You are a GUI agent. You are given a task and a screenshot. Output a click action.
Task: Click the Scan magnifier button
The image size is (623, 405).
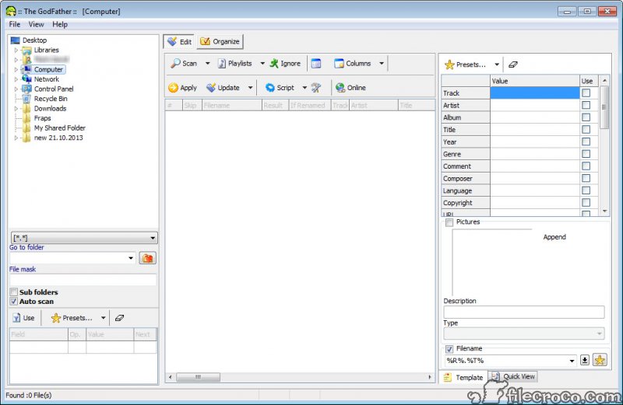click(184, 64)
